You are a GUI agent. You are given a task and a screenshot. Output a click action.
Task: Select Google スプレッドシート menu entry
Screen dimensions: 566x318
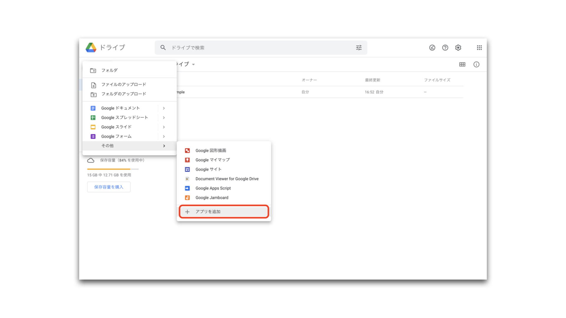point(130,117)
